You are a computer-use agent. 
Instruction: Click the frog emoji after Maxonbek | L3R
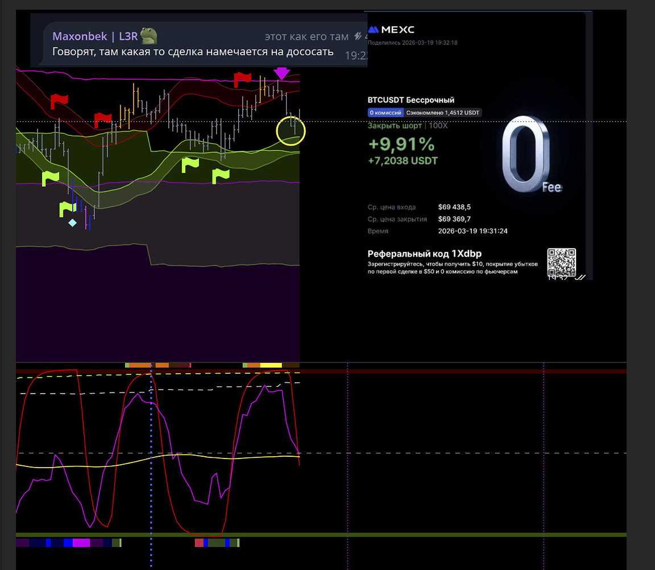149,36
